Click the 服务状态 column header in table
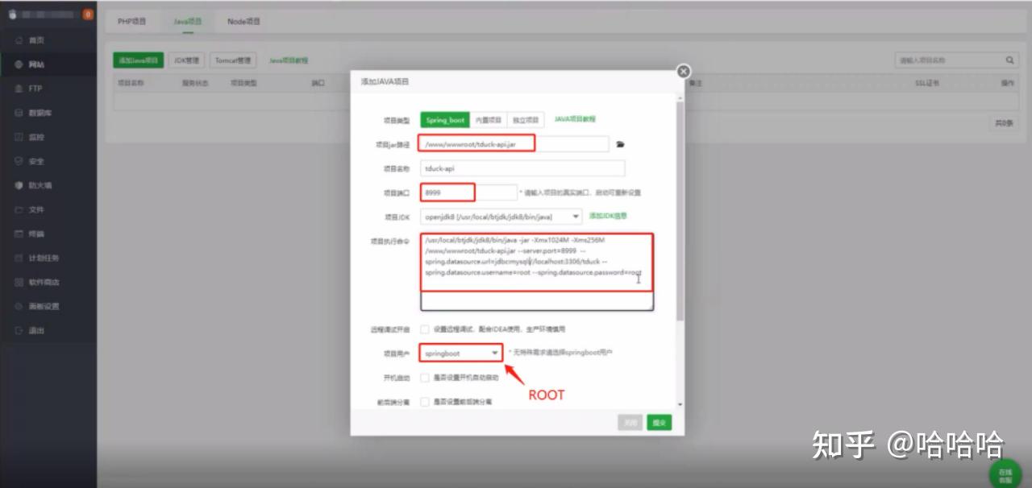The image size is (1032, 488). 195,83
